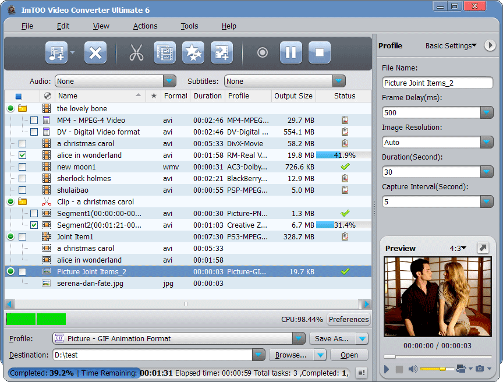
Task: Open the Subtitles dropdown
Action: coord(339,81)
